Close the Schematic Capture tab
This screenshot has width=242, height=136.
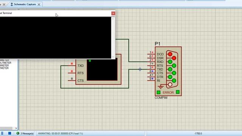click(39, 5)
